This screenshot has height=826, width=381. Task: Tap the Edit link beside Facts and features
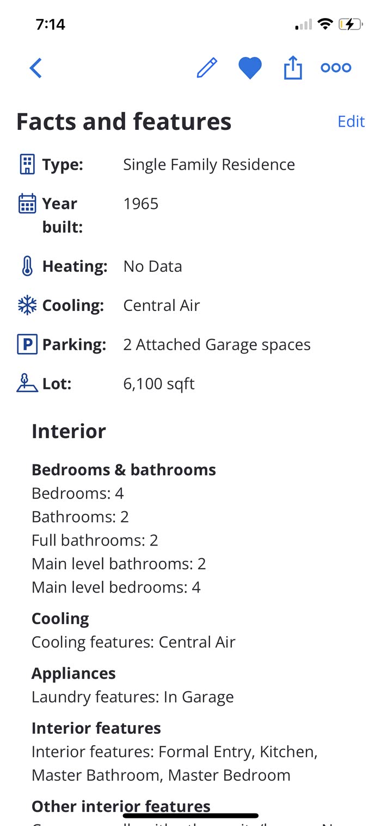click(351, 121)
